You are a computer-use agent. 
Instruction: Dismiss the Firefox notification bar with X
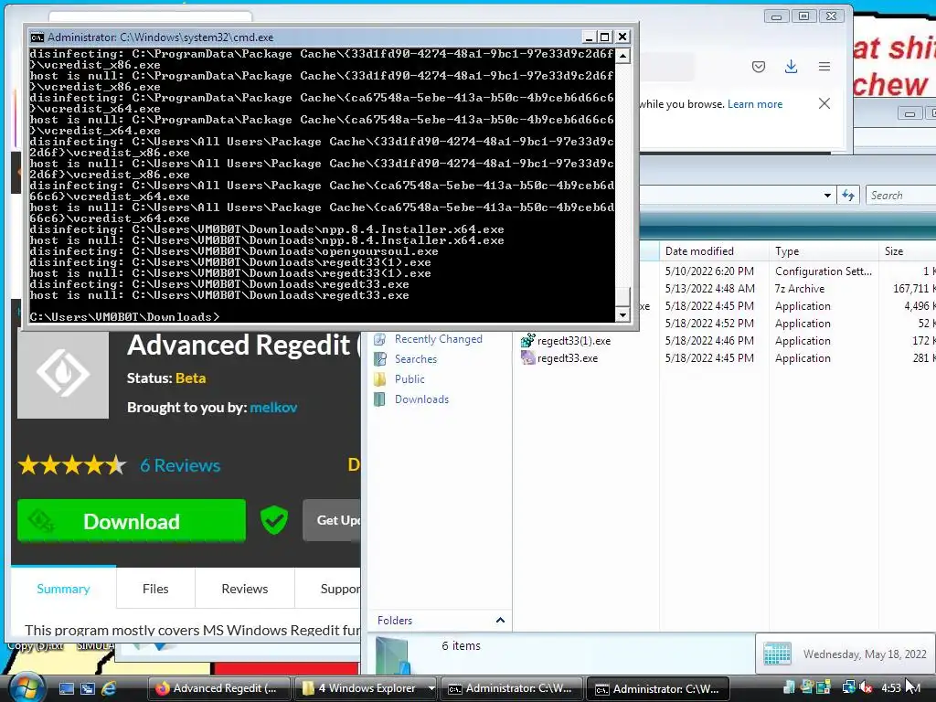(x=824, y=103)
